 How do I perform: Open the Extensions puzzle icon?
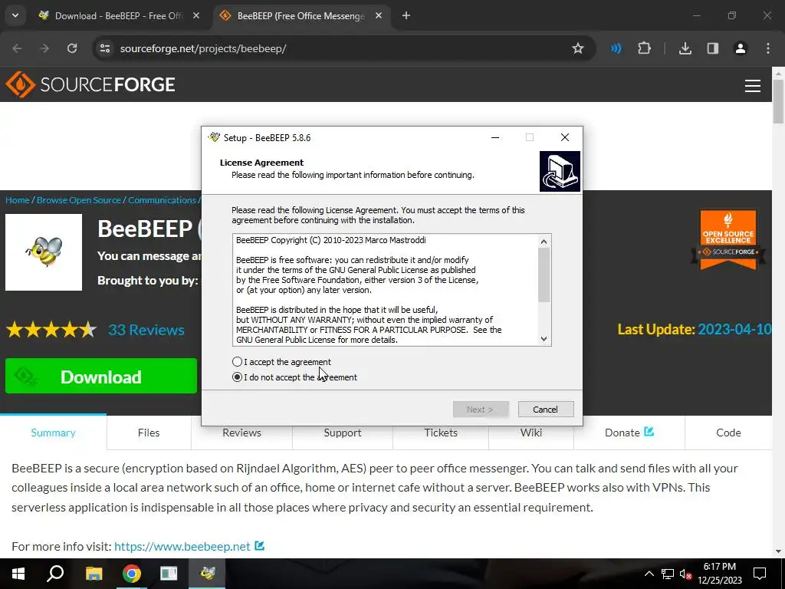point(644,48)
